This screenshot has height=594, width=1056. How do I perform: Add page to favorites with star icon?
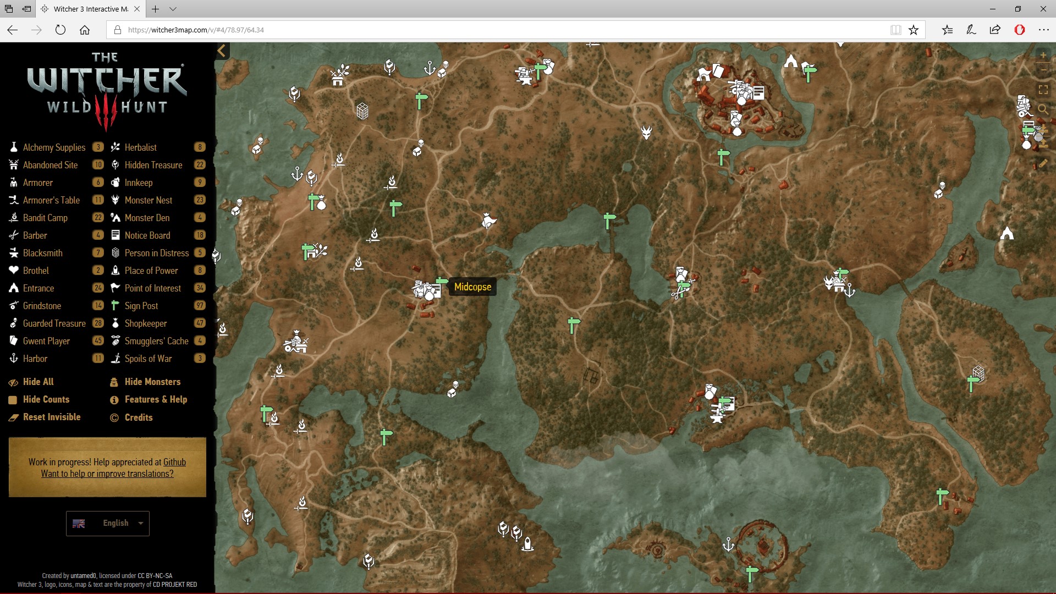tap(914, 30)
